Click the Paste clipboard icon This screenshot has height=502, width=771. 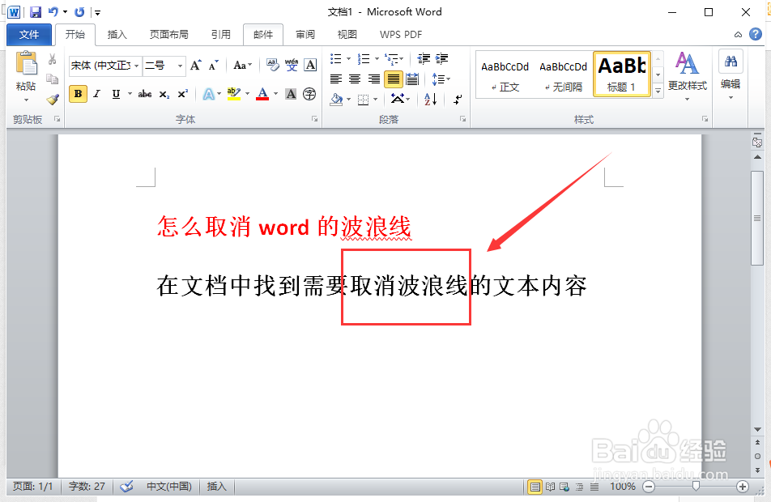click(x=26, y=63)
